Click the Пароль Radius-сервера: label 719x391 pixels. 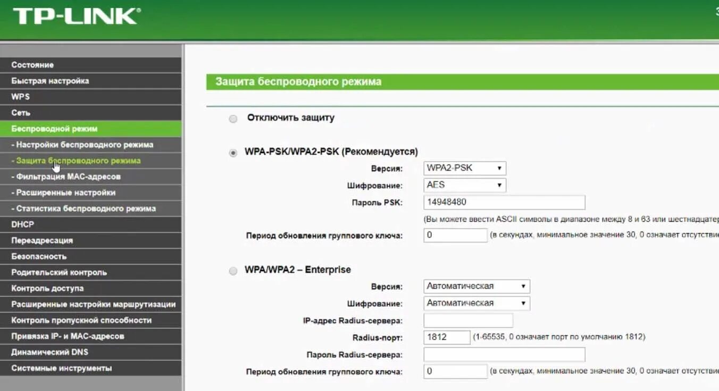click(355, 355)
